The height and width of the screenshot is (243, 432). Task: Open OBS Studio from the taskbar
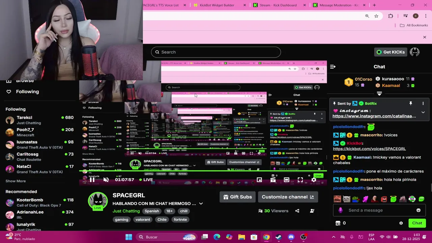(x=303, y=237)
